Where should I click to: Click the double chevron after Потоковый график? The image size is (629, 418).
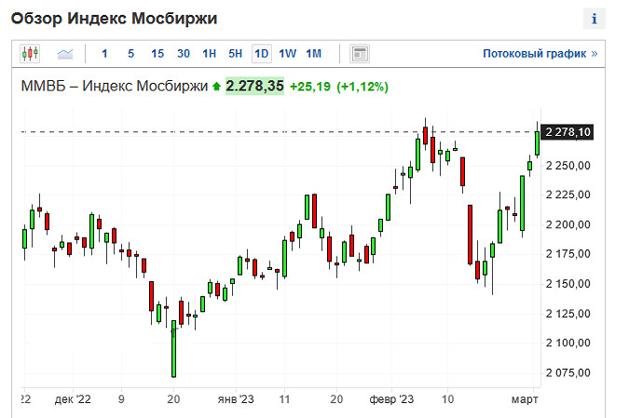[594, 54]
